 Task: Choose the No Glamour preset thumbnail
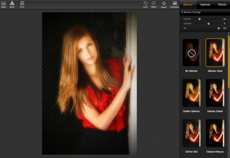191,53
